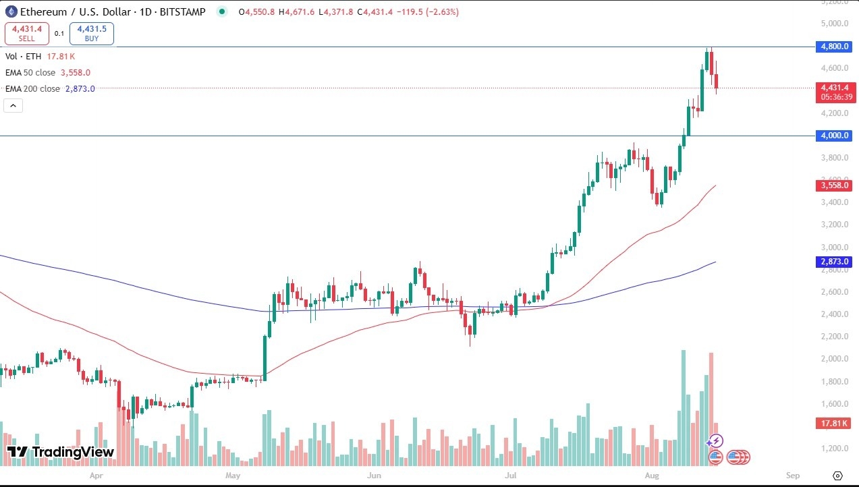Screen dimensions: 859x487
Task: Open chart settings hexagon icon
Action: (837, 475)
